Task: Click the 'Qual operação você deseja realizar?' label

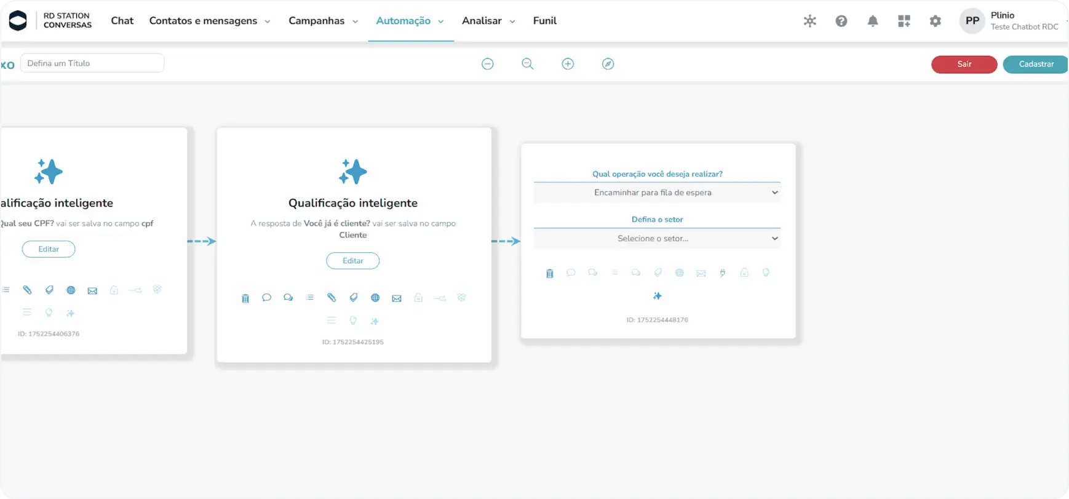Action: pyautogui.click(x=658, y=174)
